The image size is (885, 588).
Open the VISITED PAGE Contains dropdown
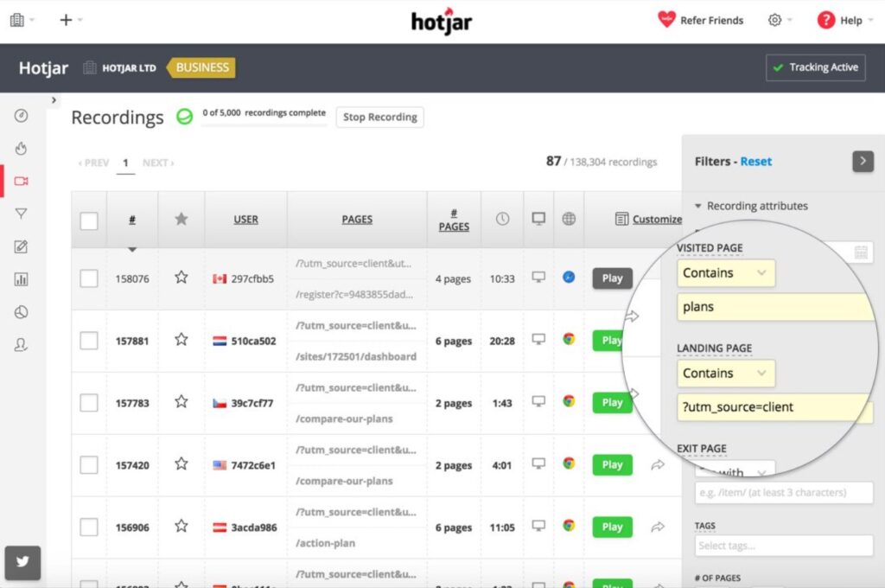click(725, 272)
